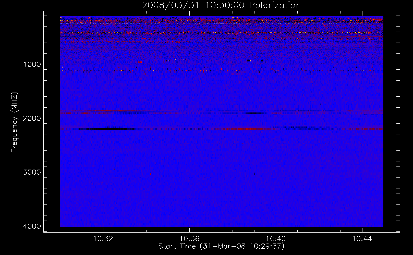Click the 10:32 time tick label
The width and height of the screenshot is (413, 255).
point(103,239)
